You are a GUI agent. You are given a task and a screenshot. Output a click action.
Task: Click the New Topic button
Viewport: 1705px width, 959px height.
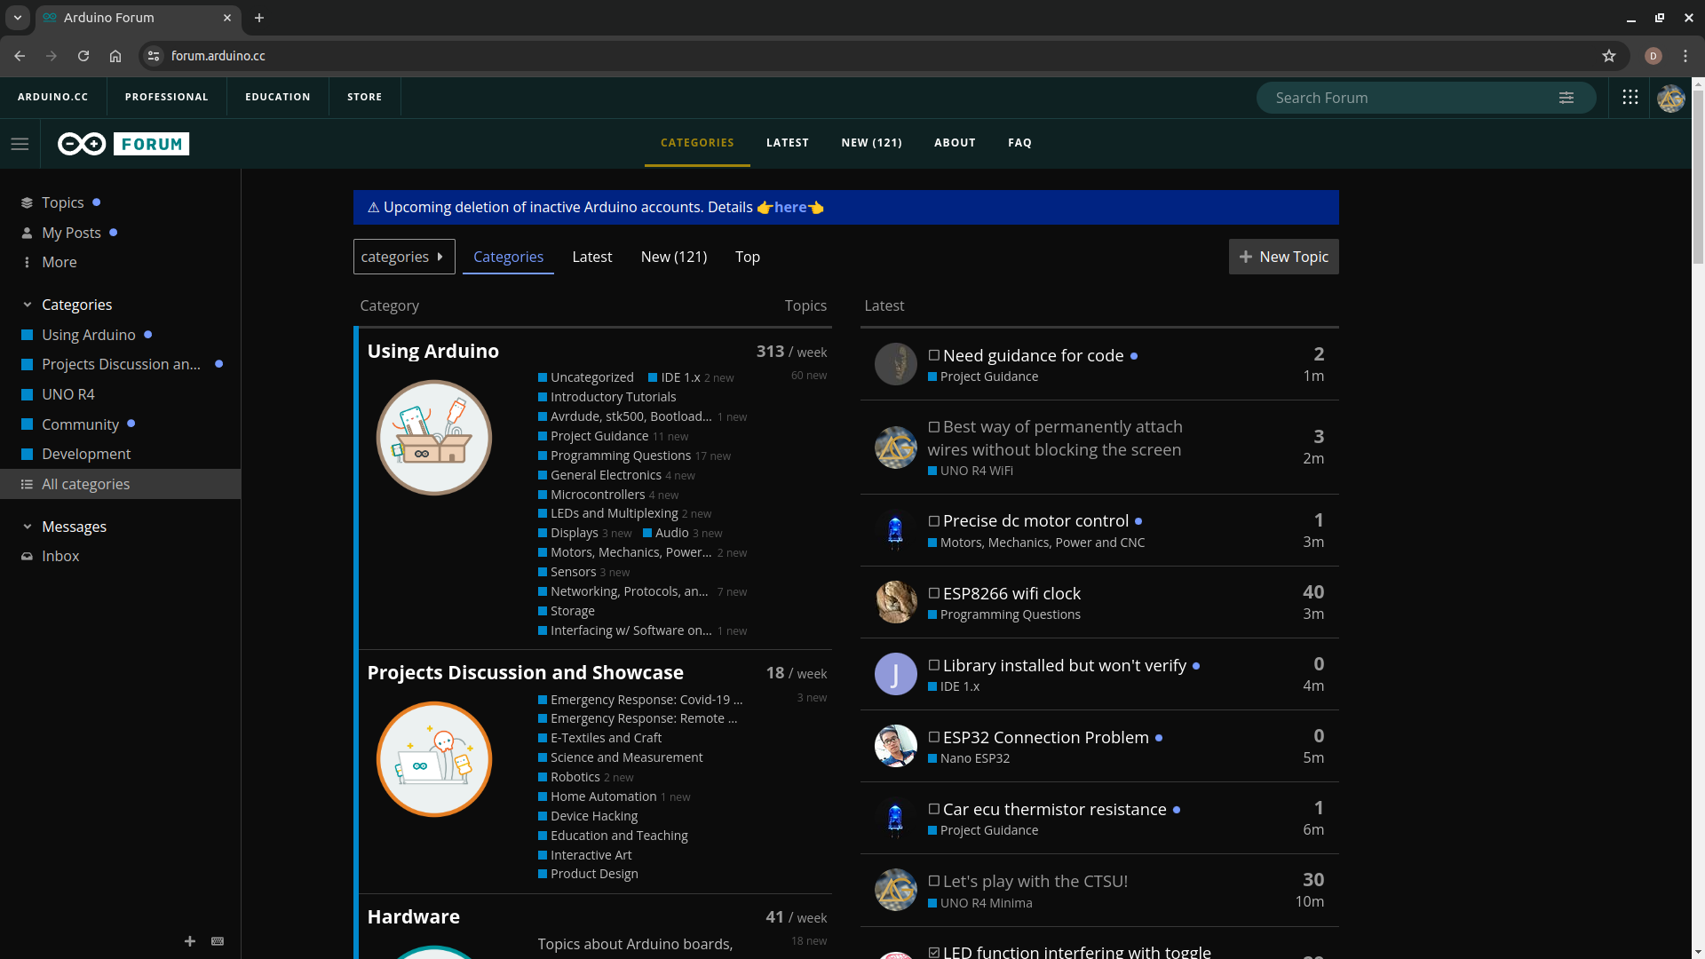1283,257
